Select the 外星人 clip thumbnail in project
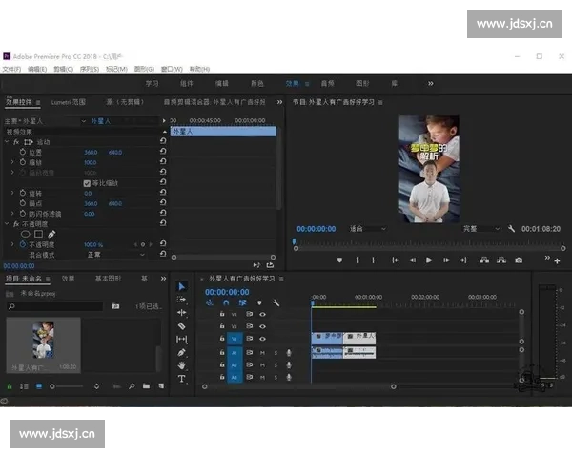This screenshot has width=572, height=458. tap(43, 341)
